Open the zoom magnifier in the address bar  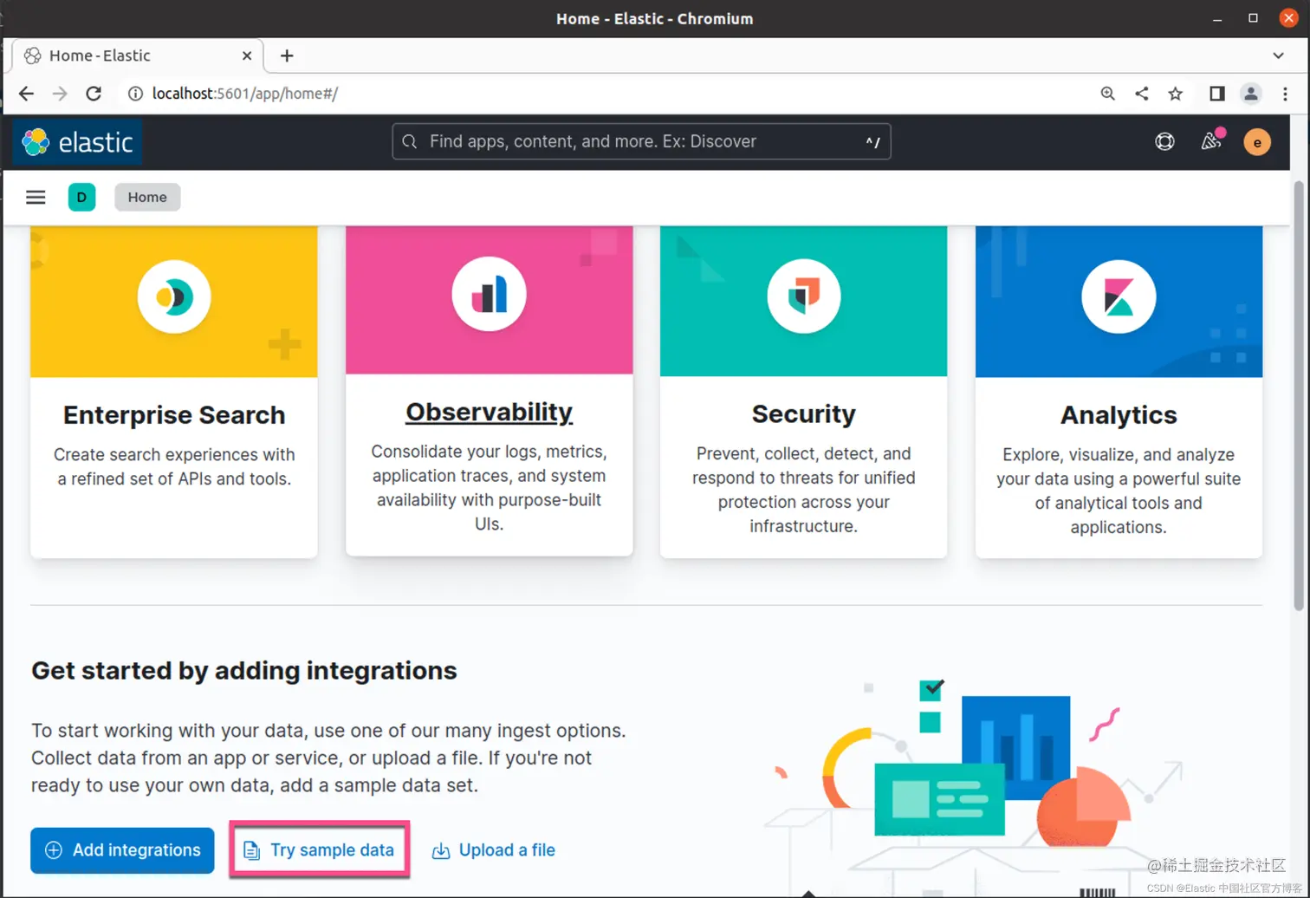[x=1107, y=94]
